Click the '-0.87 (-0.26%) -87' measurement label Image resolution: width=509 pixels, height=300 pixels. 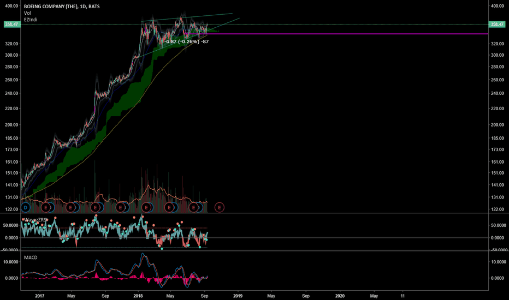[186, 41]
